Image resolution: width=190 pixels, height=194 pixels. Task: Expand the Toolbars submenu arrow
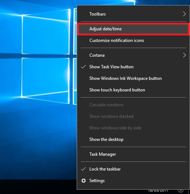pyautogui.click(x=184, y=14)
